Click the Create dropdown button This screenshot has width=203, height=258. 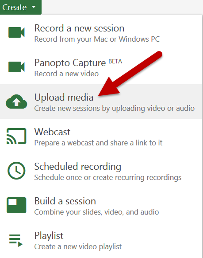20,7
